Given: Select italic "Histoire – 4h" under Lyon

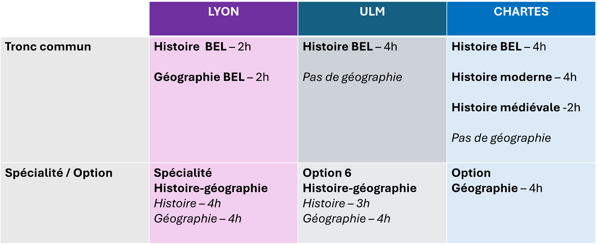Looking at the screenshot, I should 187,203.
